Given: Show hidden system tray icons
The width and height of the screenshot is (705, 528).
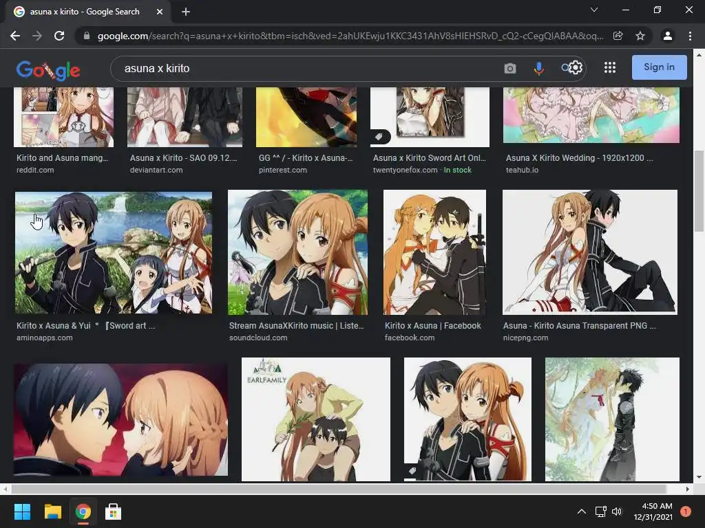Looking at the screenshot, I should 581,511.
